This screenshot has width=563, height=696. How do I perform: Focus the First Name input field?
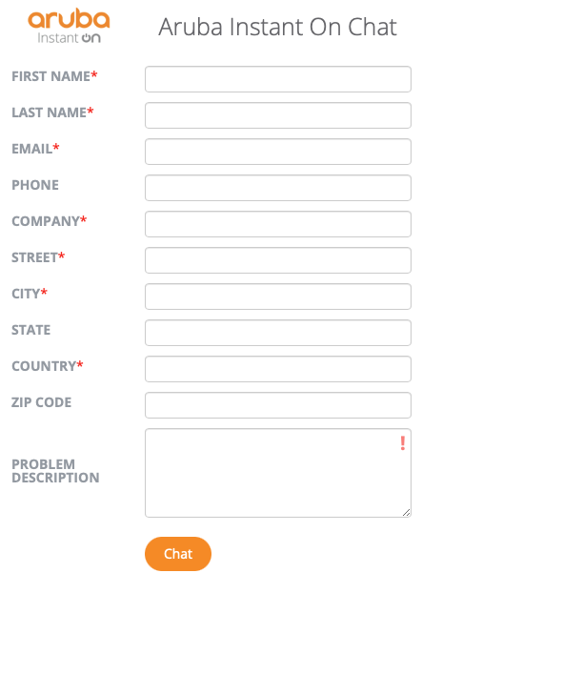point(278,79)
